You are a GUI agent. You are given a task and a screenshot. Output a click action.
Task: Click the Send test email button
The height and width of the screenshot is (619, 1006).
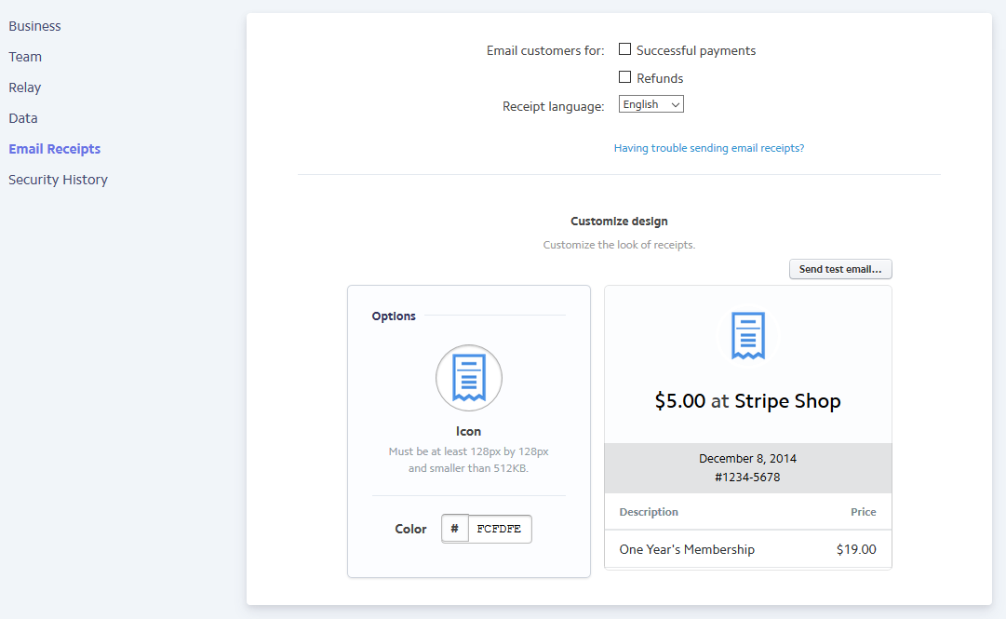coord(840,268)
